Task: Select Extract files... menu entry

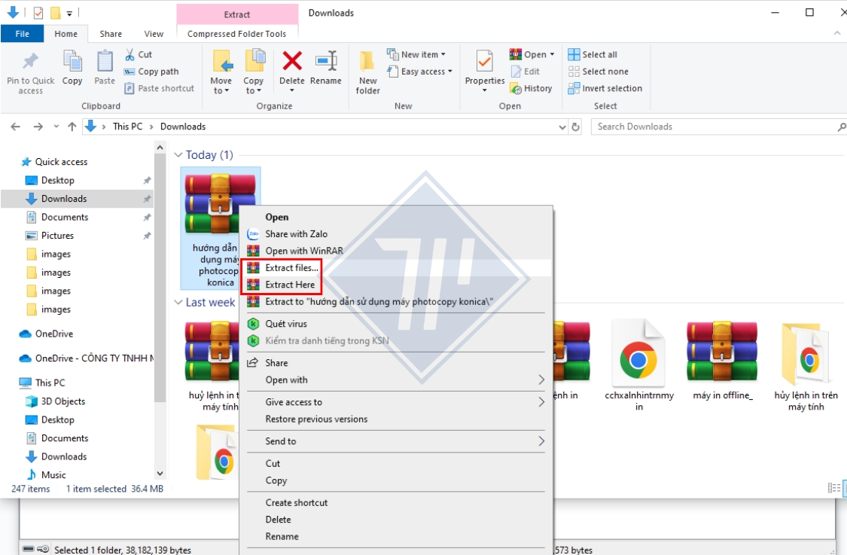Action: [291, 267]
